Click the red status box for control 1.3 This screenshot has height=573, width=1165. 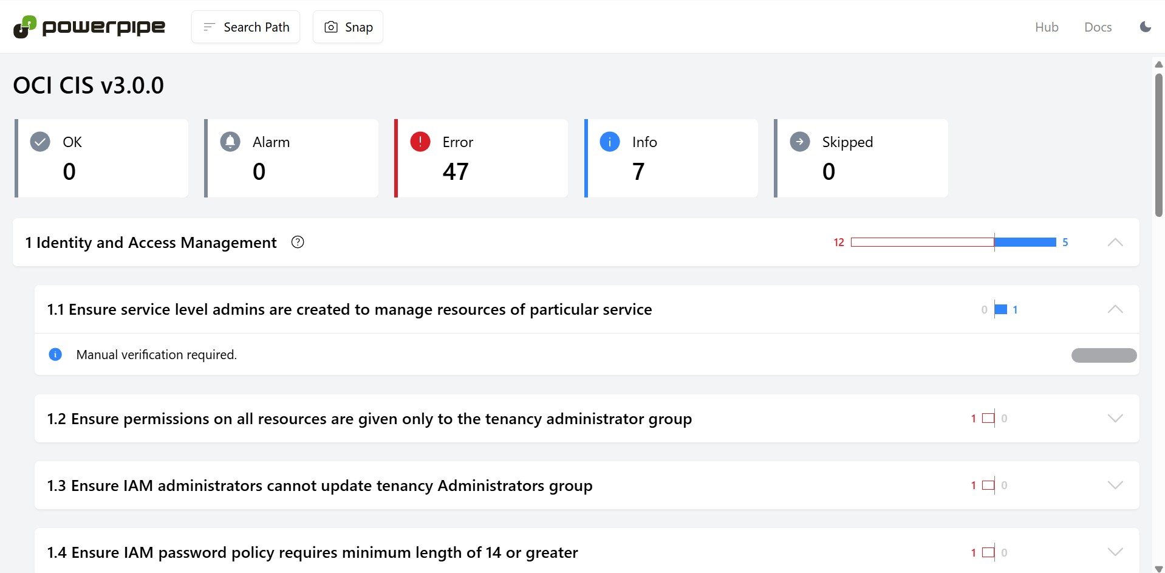988,485
